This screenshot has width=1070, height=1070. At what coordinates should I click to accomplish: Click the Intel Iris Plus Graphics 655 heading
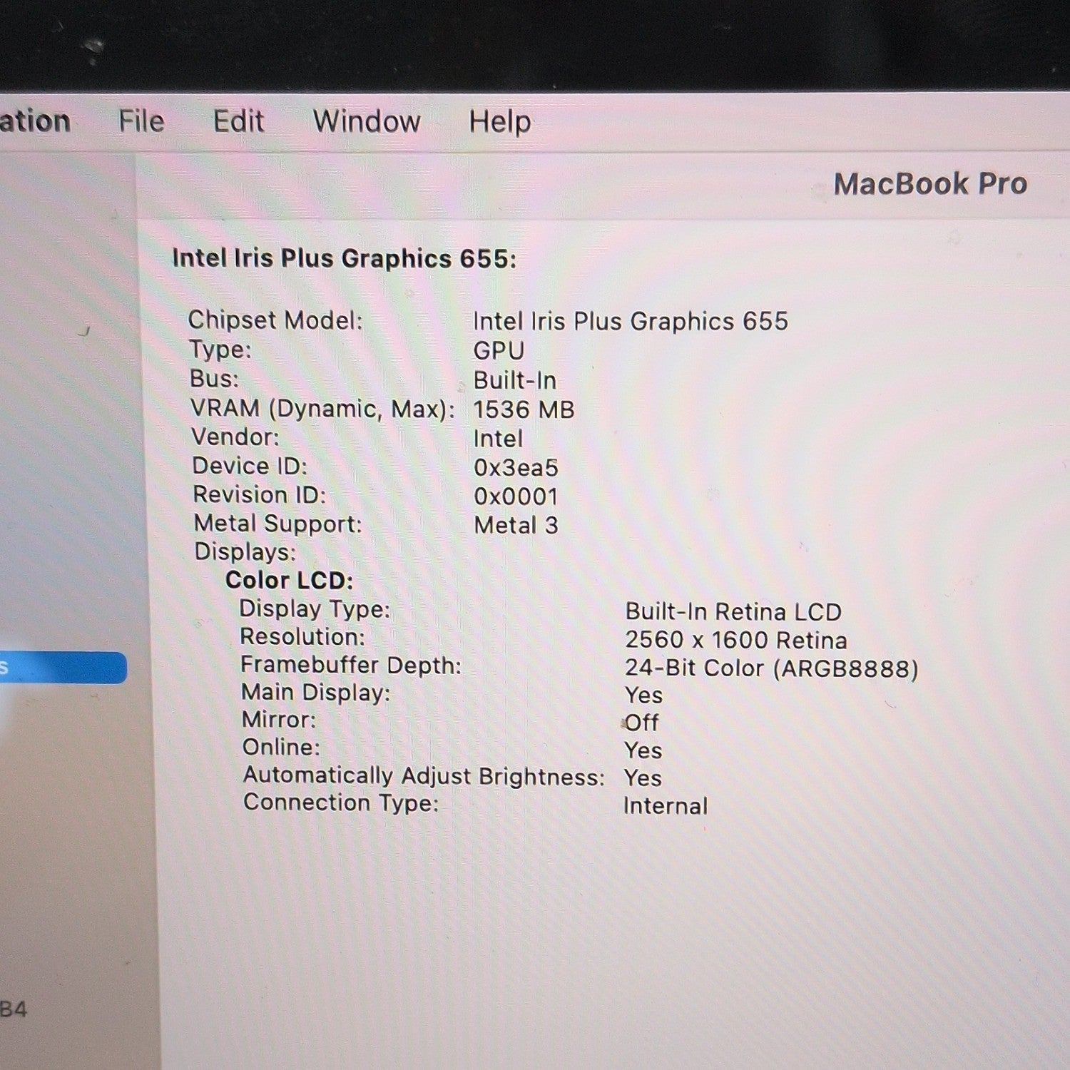(344, 258)
